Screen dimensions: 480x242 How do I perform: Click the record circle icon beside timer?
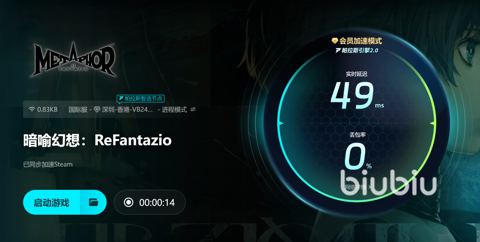(x=129, y=202)
